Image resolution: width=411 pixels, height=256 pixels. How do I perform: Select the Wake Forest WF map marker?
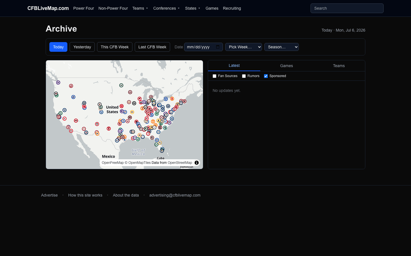coord(162,121)
